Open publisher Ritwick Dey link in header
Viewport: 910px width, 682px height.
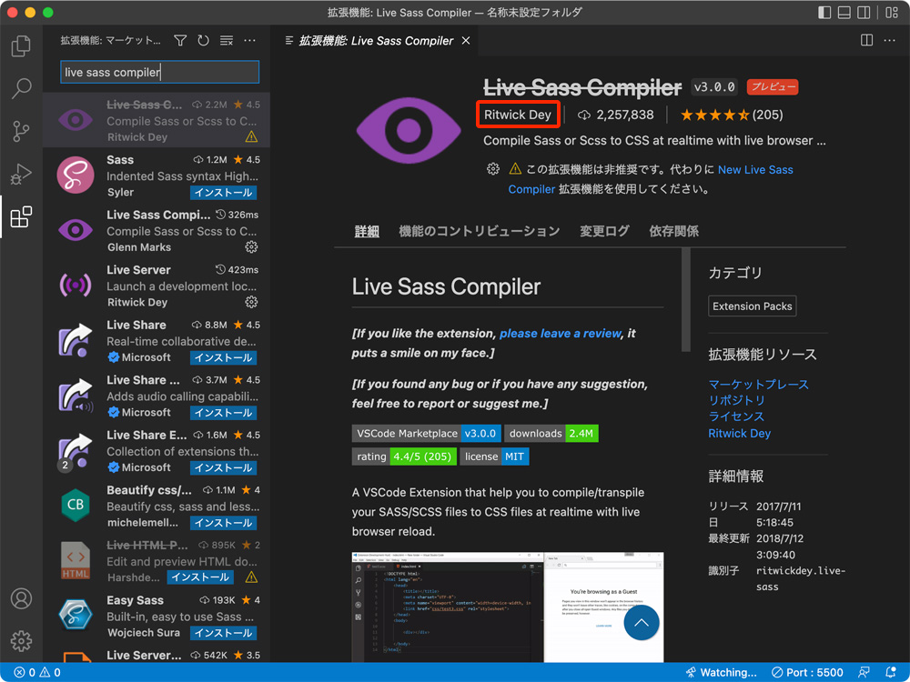click(518, 115)
